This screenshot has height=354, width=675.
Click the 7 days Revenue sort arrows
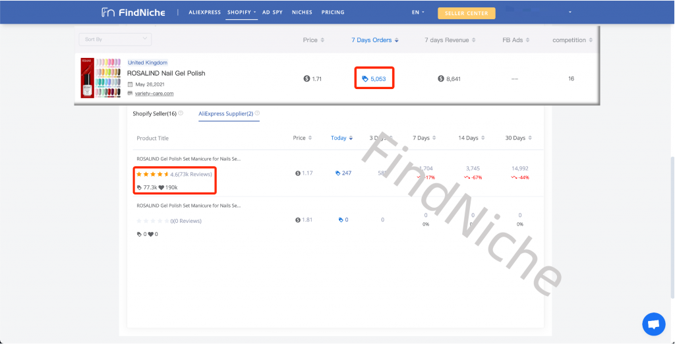click(x=473, y=40)
